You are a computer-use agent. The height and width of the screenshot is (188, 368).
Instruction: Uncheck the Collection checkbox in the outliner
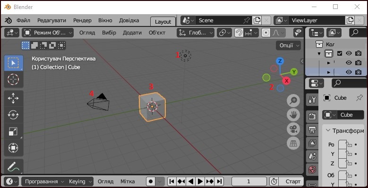(340, 53)
